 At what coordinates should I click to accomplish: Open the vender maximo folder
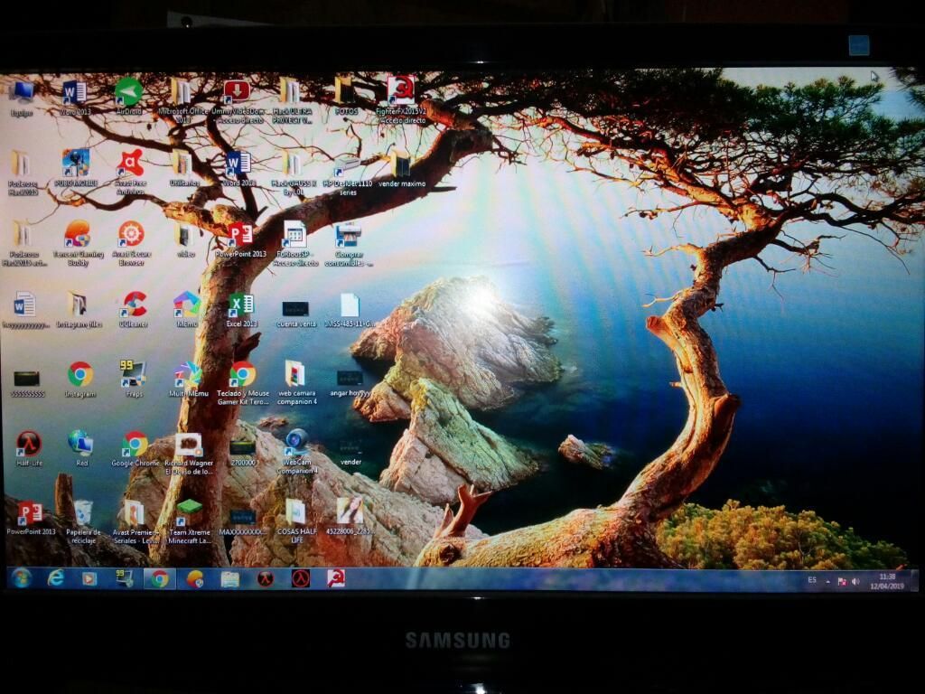point(401,170)
